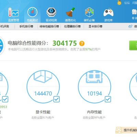Open the 驱动检测 driver detection icon
Viewport: 137px width, 137px height.
coord(51,14)
